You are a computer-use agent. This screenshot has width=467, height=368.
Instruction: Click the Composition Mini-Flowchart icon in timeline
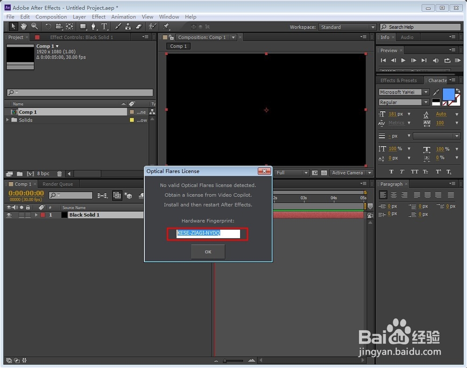[102, 196]
